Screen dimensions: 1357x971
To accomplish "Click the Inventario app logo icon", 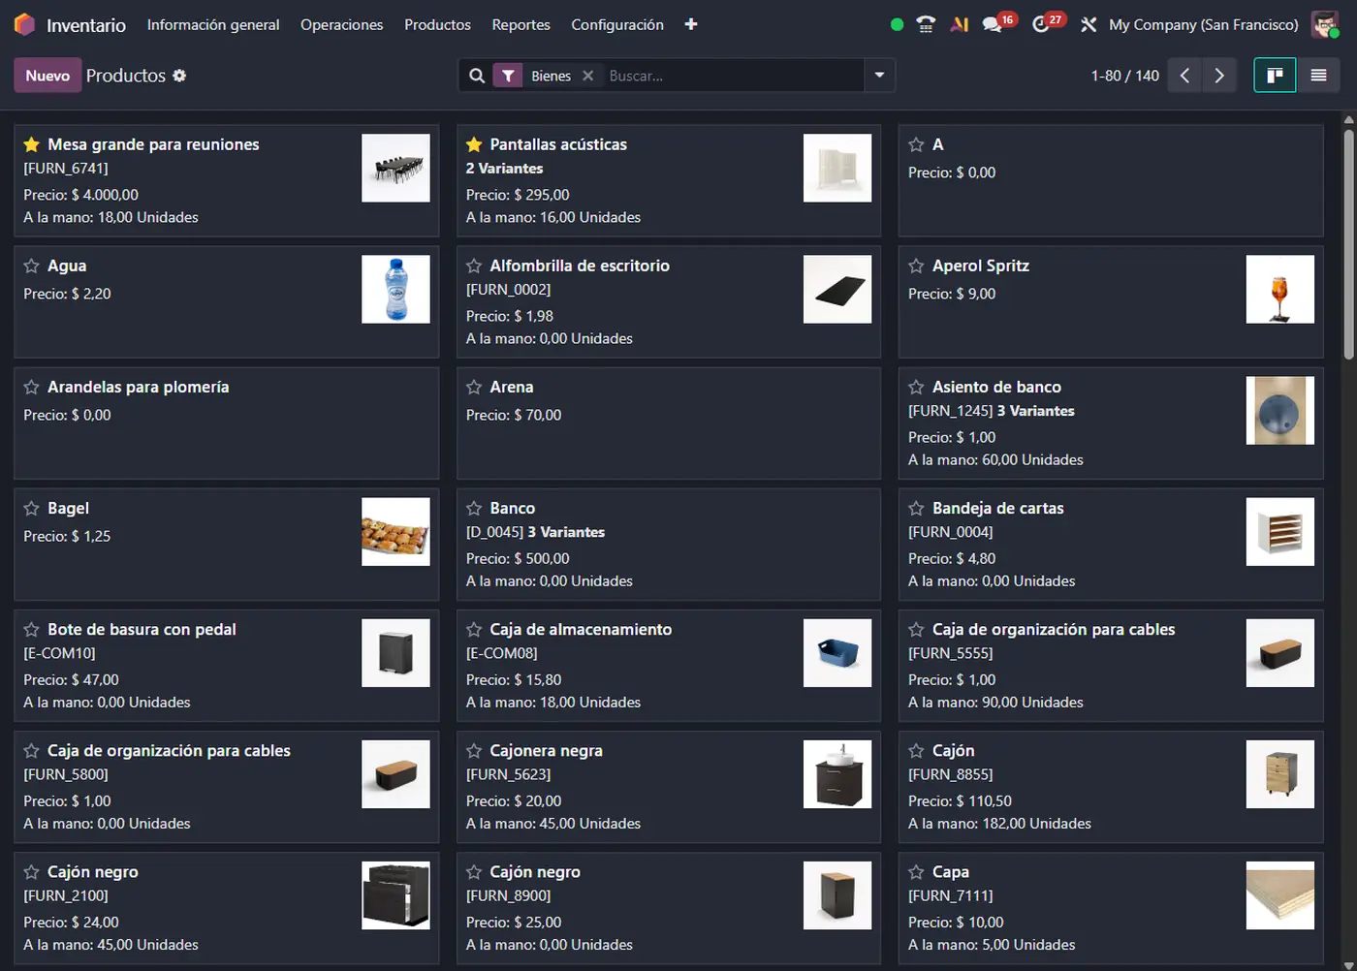I will point(24,24).
